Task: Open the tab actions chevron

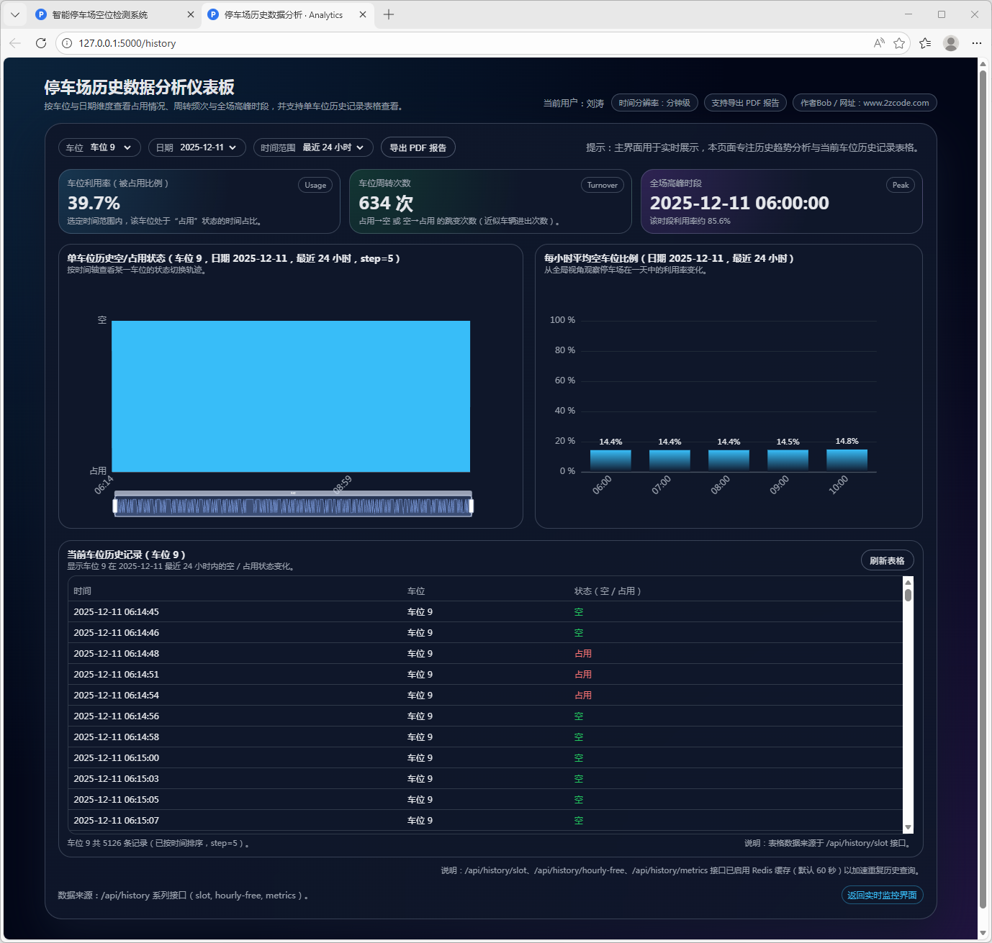Action: [x=14, y=14]
